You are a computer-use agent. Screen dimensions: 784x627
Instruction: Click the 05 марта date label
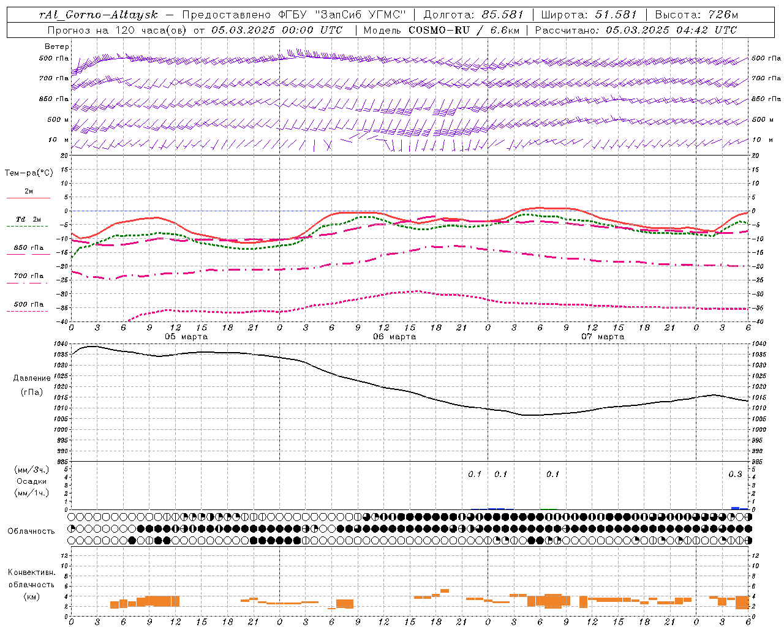coord(186,337)
